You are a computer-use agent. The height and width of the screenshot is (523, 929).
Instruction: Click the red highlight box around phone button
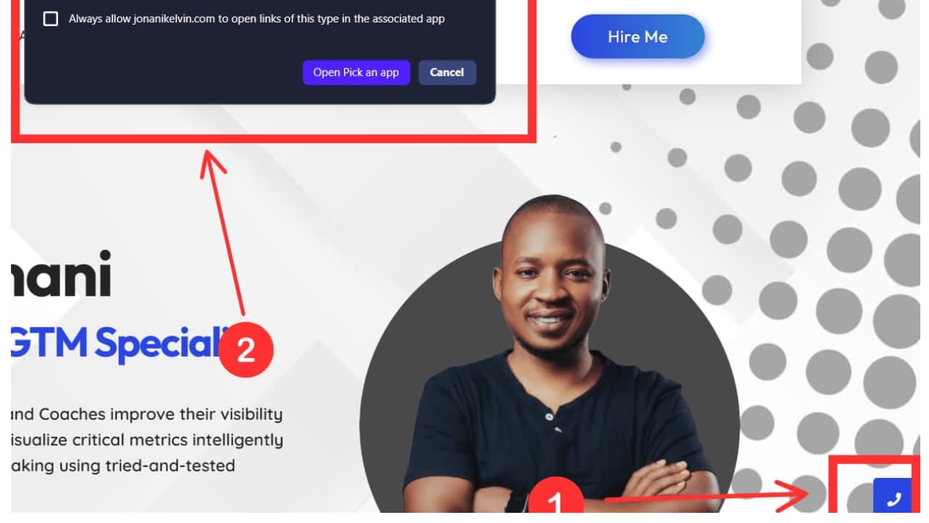876,484
